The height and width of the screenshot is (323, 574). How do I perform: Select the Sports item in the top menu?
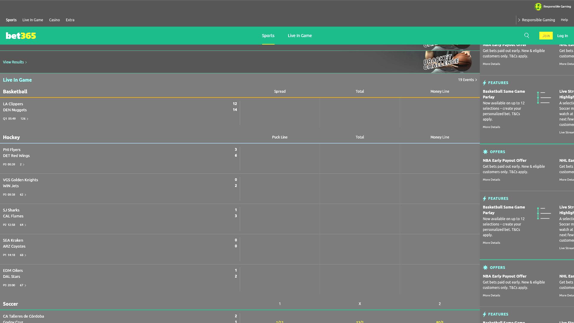click(11, 20)
